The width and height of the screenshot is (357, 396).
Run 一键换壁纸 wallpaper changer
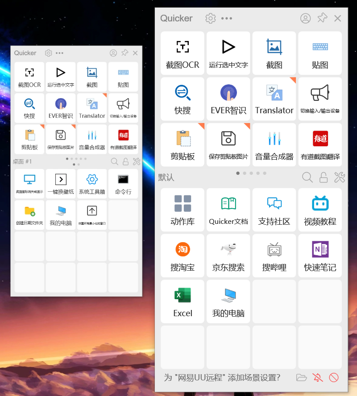[x=61, y=184]
